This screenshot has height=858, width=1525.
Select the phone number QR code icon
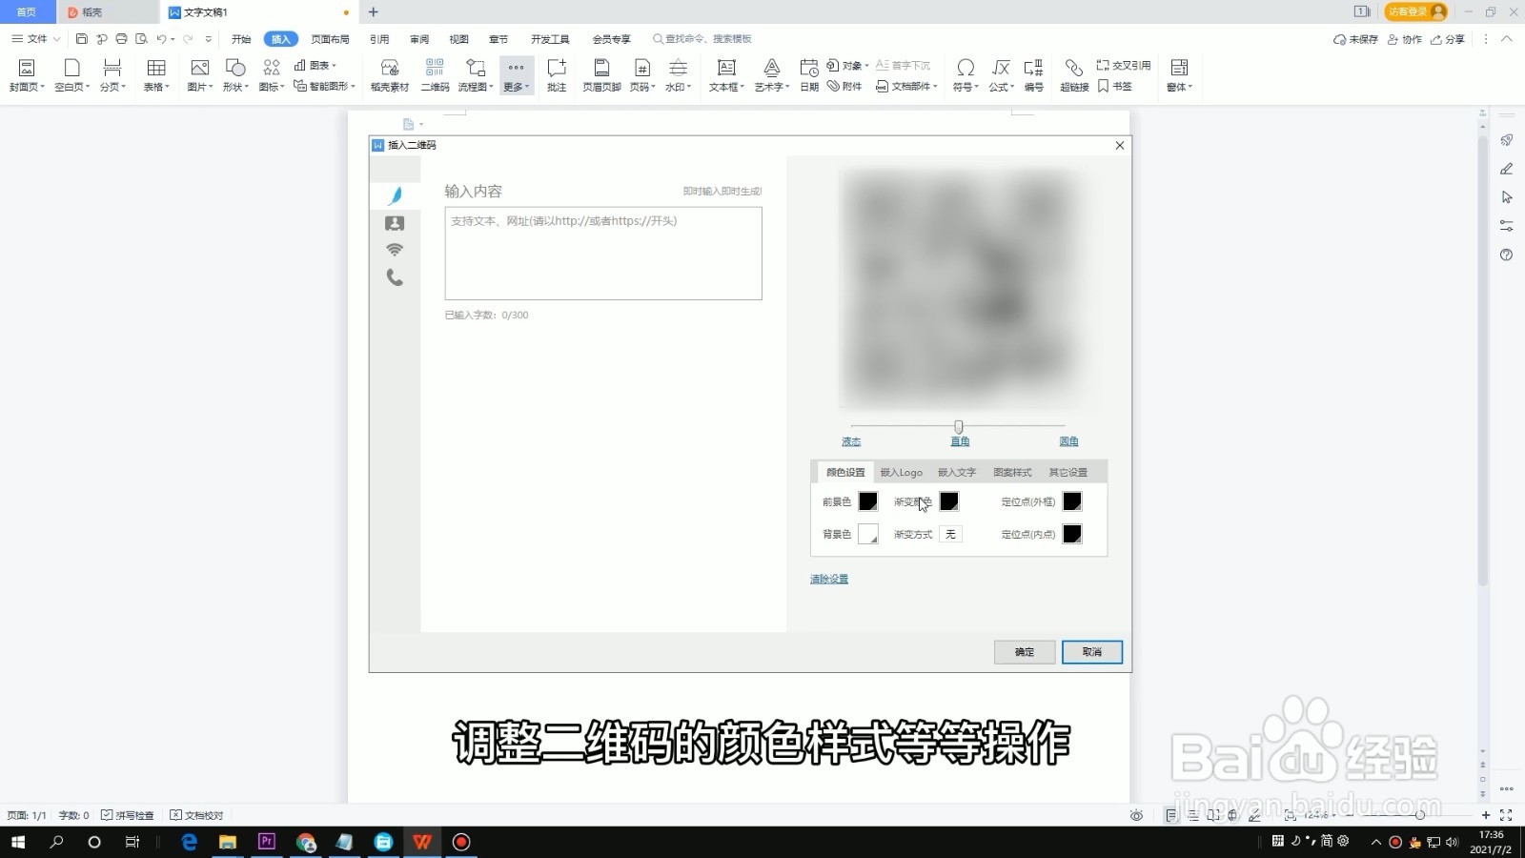(x=395, y=277)
